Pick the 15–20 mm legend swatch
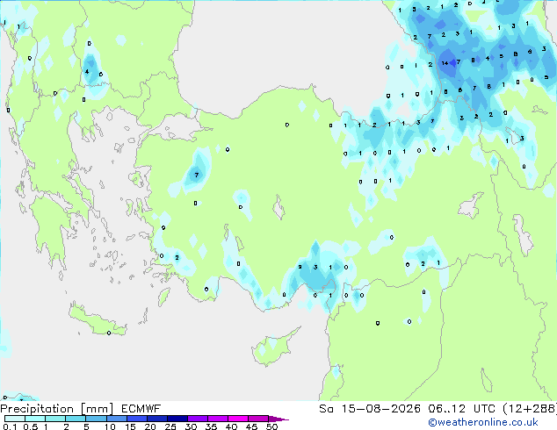The width and height of the screenshot is (557, 430). coord(137,419)
